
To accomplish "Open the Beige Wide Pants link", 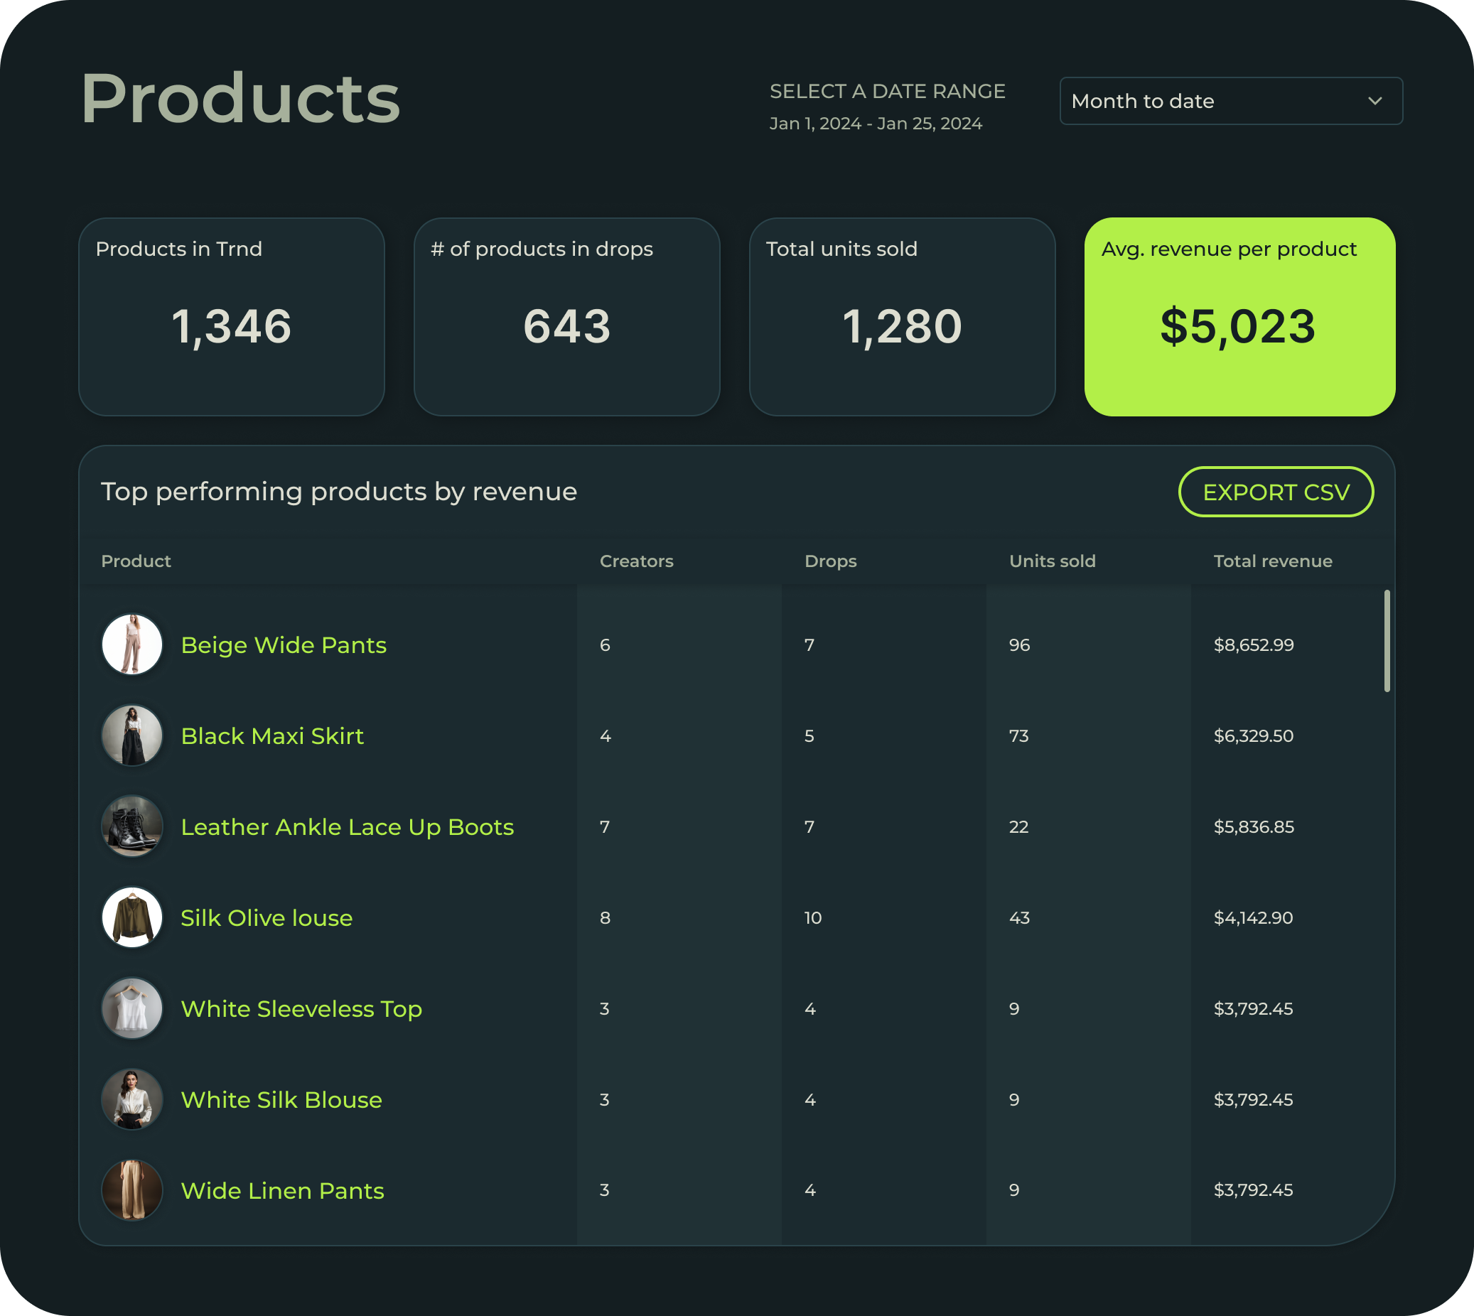I will [x=284, y=644].
